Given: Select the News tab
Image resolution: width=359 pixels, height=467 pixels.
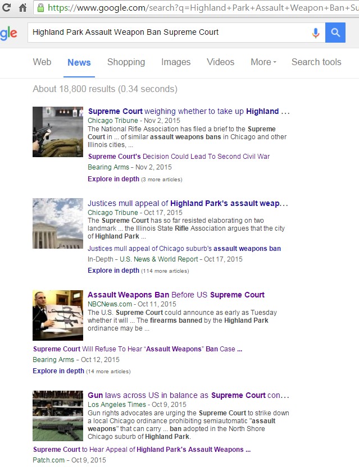Looking at the screenshot, I should pyautogui.click(x=79, y=62).
